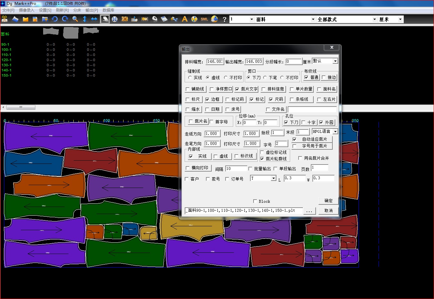Open the 输出[P] menu
The image size is (434, 299).
92,10
